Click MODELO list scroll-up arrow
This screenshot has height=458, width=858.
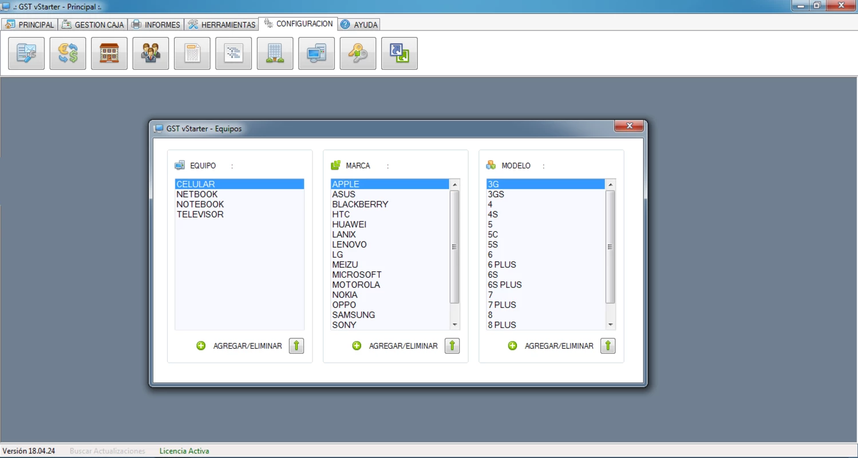point(611,184)
